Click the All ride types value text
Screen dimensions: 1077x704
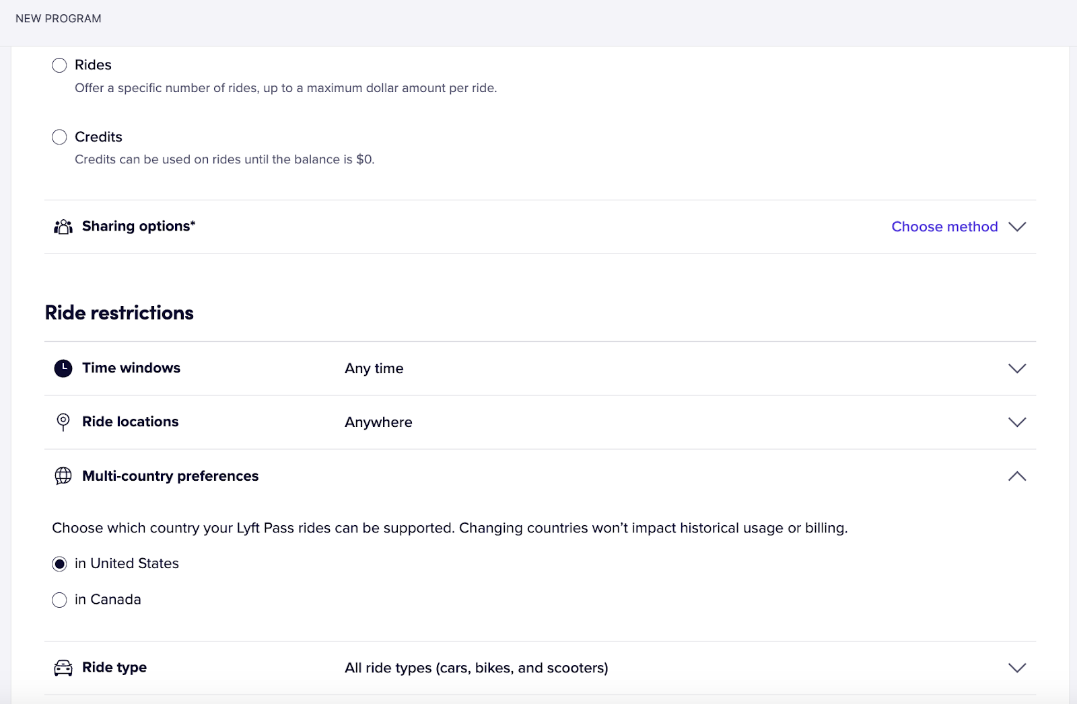coord(476,668)
